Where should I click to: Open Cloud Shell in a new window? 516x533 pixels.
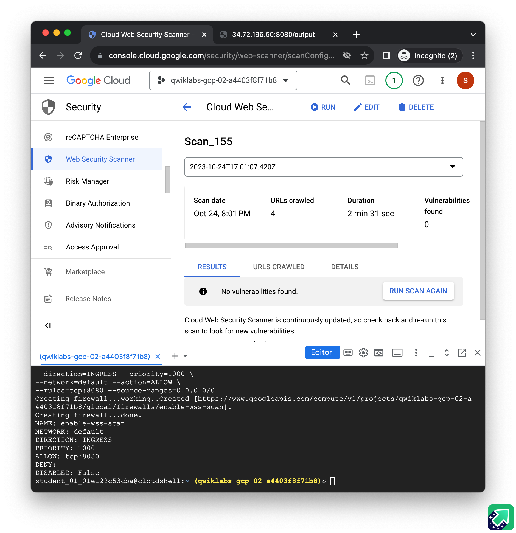point(462,353)
